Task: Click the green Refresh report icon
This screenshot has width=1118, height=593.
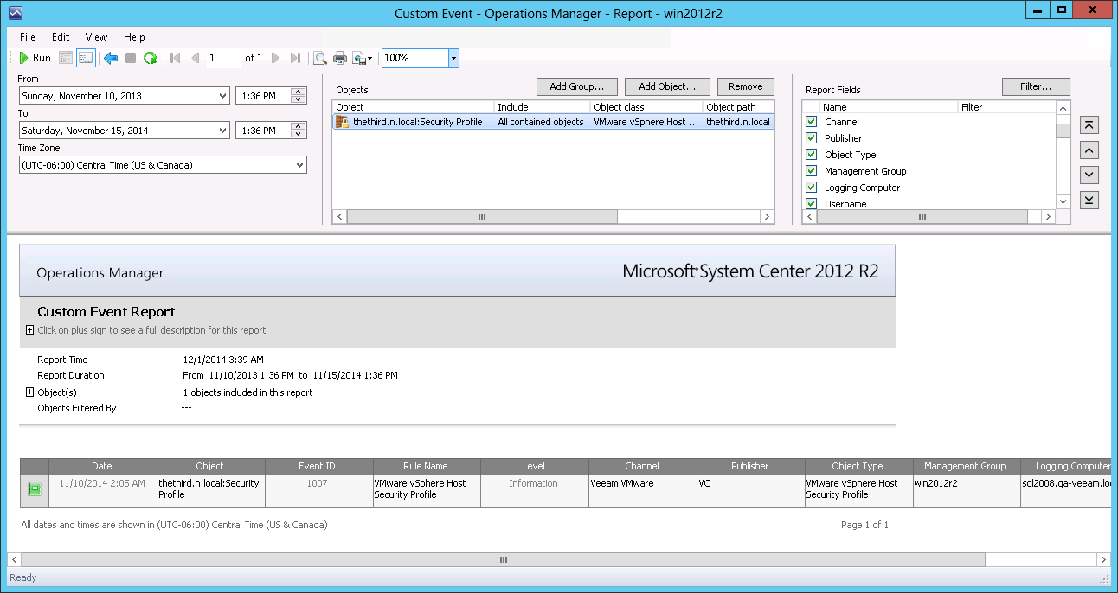Action: [x=151, y=58]
